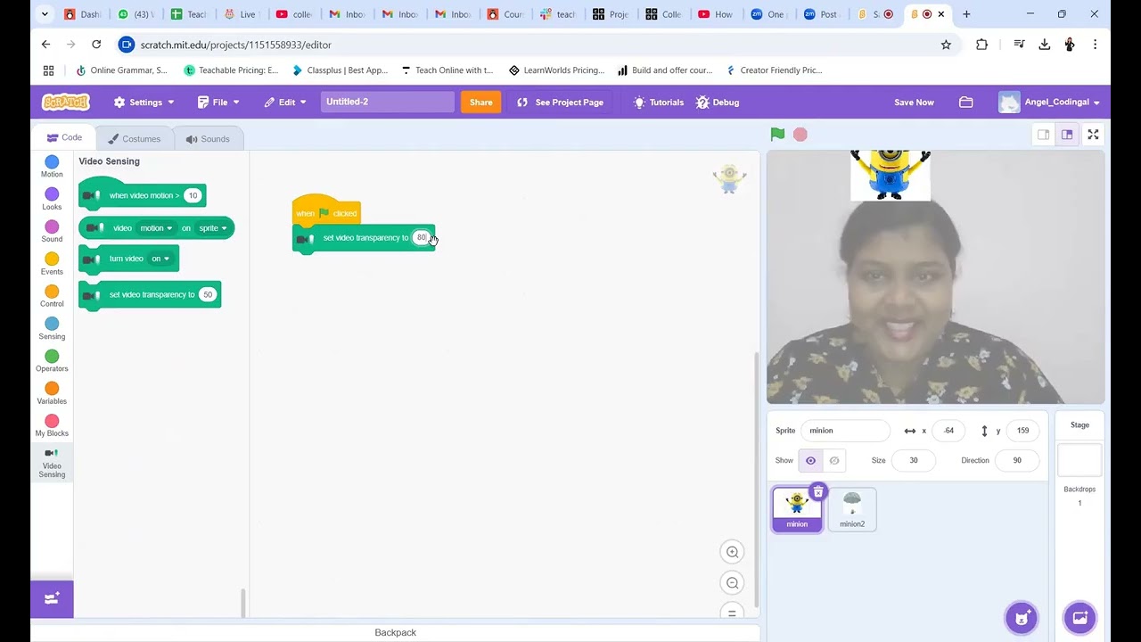Image resolution: width=1141 pixels, height=642 pixels.
Task: Select the Video Sensing category
Action: point(52,463)
